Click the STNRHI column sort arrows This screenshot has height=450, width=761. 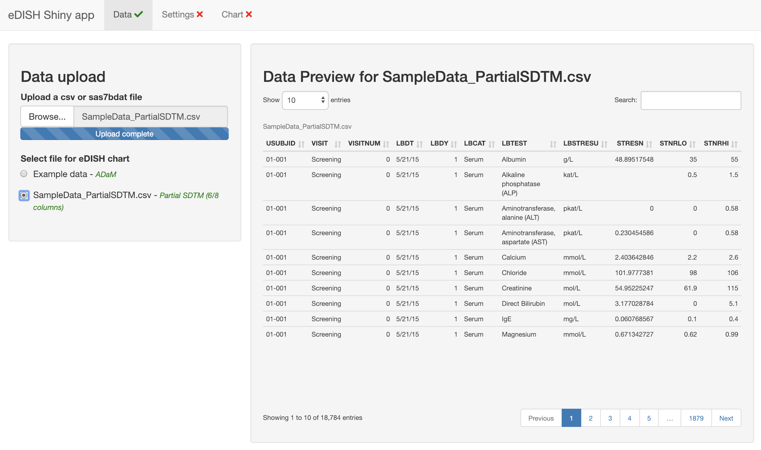coord(734,144)
